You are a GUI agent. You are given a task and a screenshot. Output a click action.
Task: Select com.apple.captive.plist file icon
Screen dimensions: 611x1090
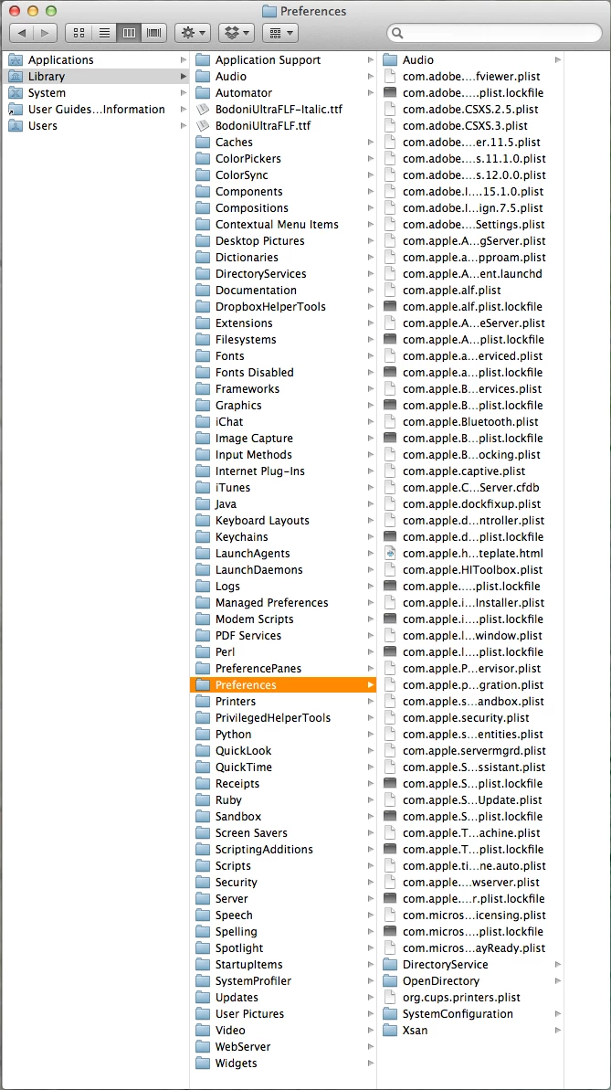390,471
